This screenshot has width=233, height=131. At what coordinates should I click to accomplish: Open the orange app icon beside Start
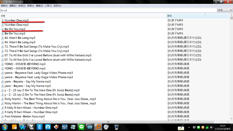(15, 127)
